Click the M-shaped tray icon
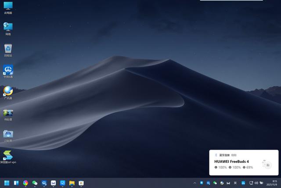 228,183
